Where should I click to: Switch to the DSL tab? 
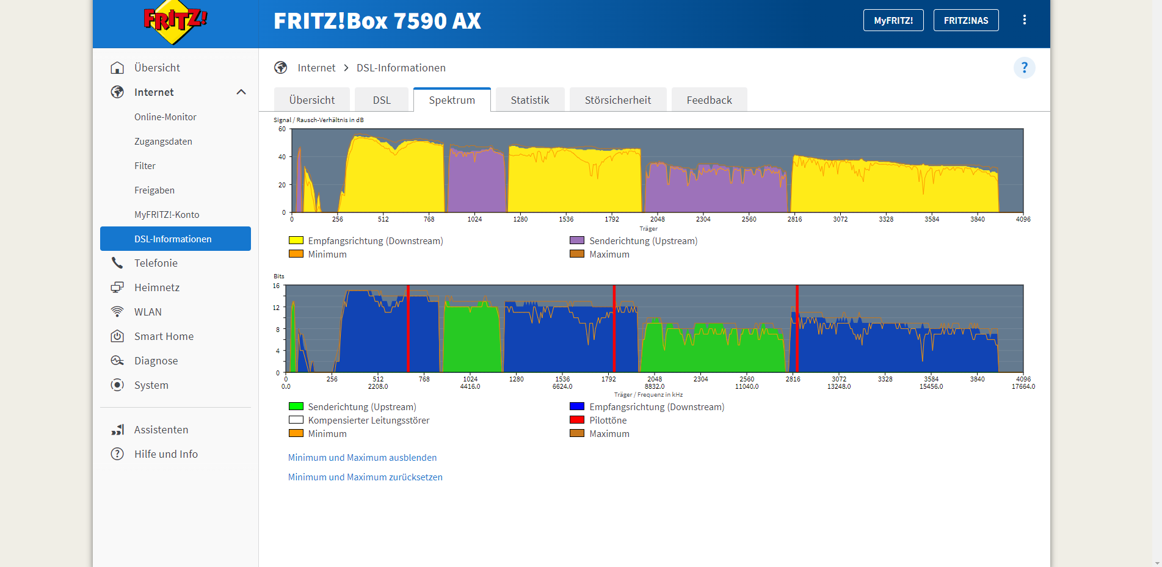(x=382, y=100)
